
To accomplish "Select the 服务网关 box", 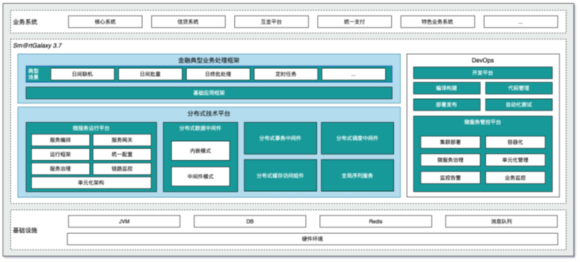I will pyautogui.click(x=122, y=140).
